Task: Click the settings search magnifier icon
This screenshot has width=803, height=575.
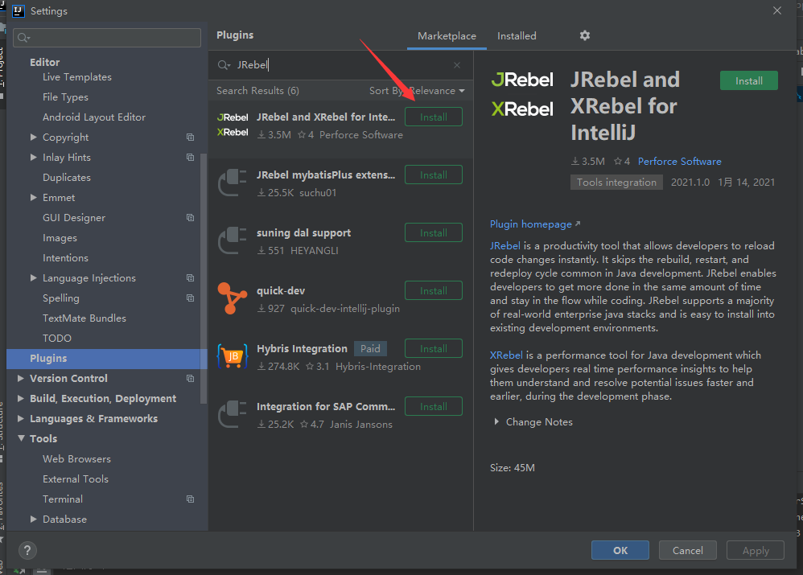Action: tap(23, 38)
